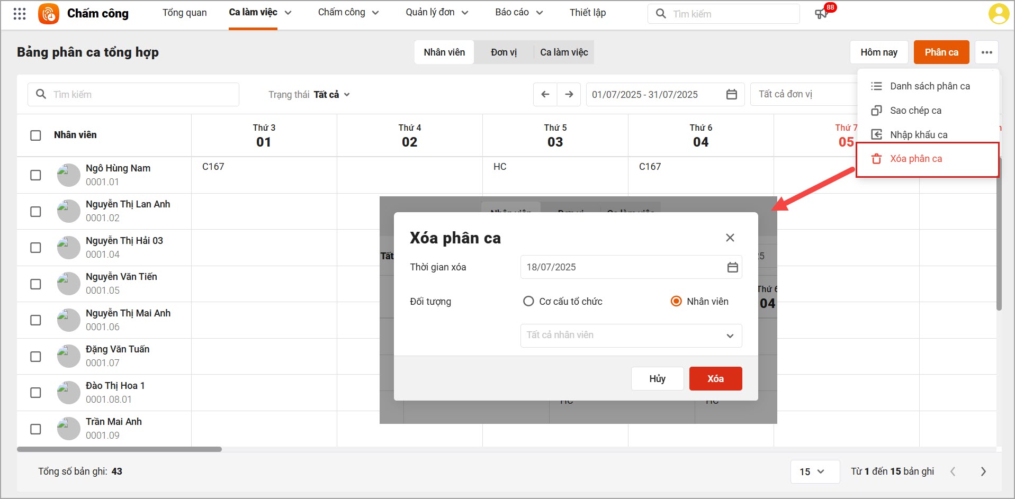Click the three-dots more options button
The image size is (1015, 499).
pyautogui.click(x=986, y=52)
